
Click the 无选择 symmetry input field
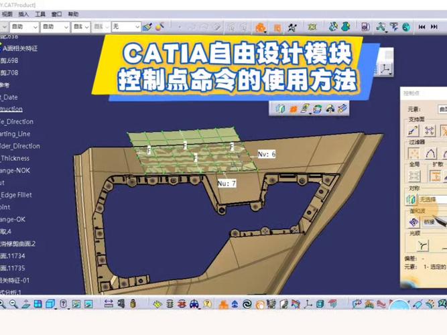pos(432,200)
